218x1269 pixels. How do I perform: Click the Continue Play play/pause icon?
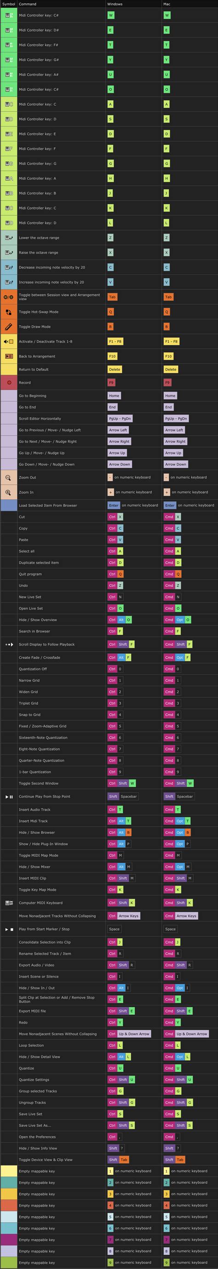pos(9,797)
